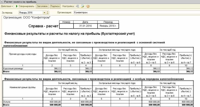200x107 pixels.
Task: Click the window document icon in the title bar
Action: tap(2, 2)
